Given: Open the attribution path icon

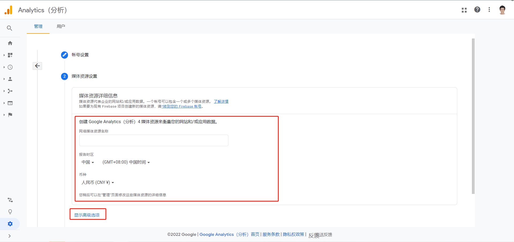Looking at the screenshot, I should pos(10,200).
